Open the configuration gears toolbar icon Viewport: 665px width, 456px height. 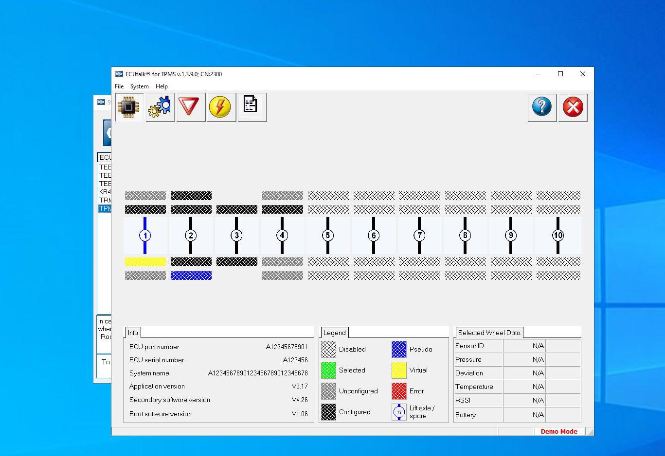pyautogui.click(x=160, y=107)
